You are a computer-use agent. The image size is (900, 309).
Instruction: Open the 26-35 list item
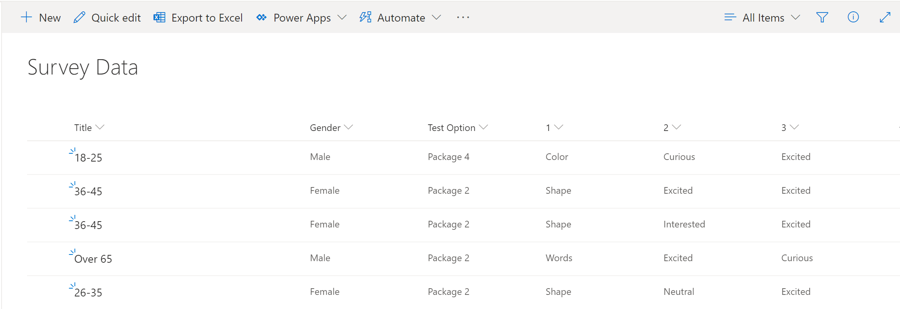[x=88, y=293]
